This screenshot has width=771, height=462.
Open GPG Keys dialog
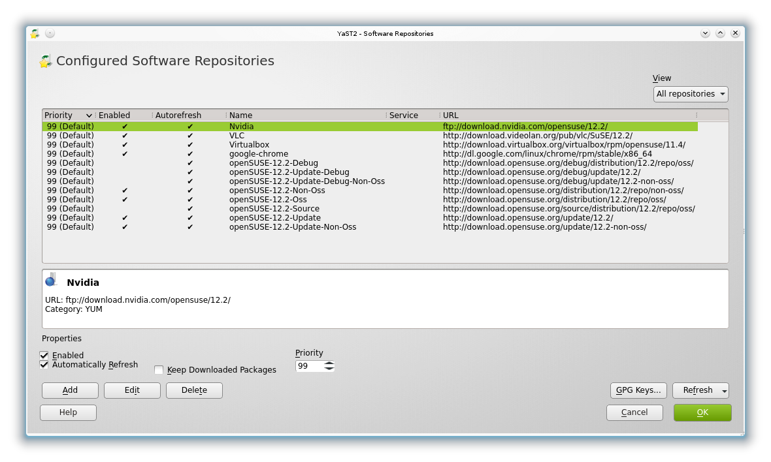[638, 390]
